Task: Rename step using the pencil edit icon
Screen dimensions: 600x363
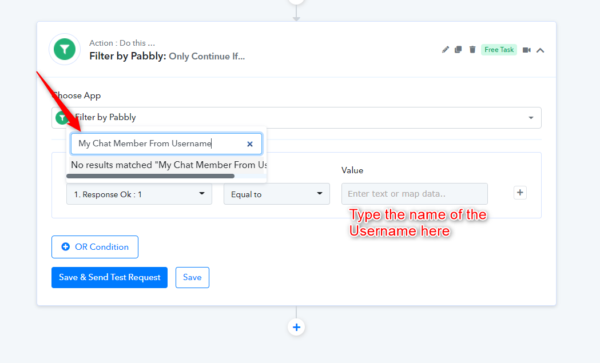Action: pos(446,50)
